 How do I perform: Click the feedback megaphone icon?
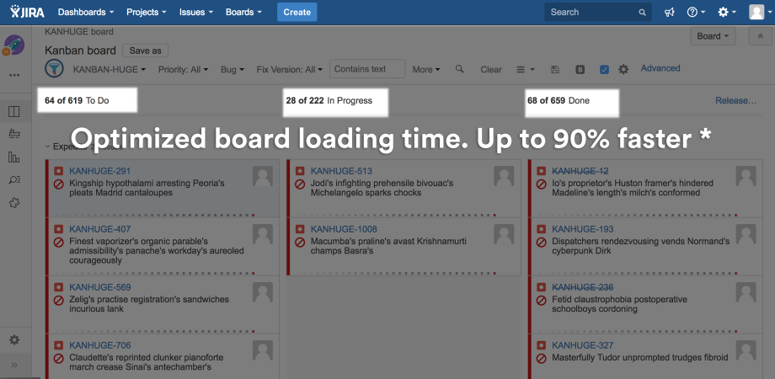pos(669,13)
